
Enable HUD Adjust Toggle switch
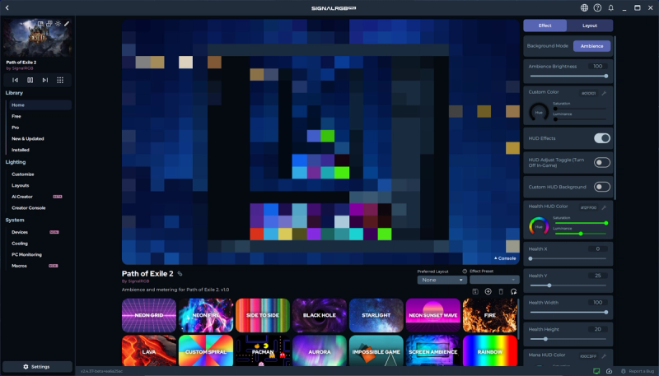[x=602, y=162]
